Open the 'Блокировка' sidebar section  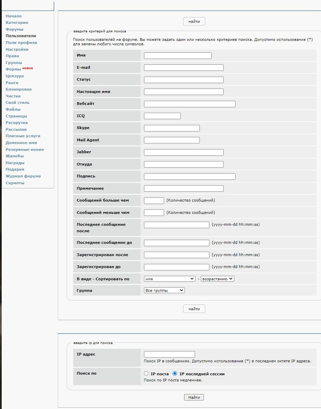click(18, 89)
